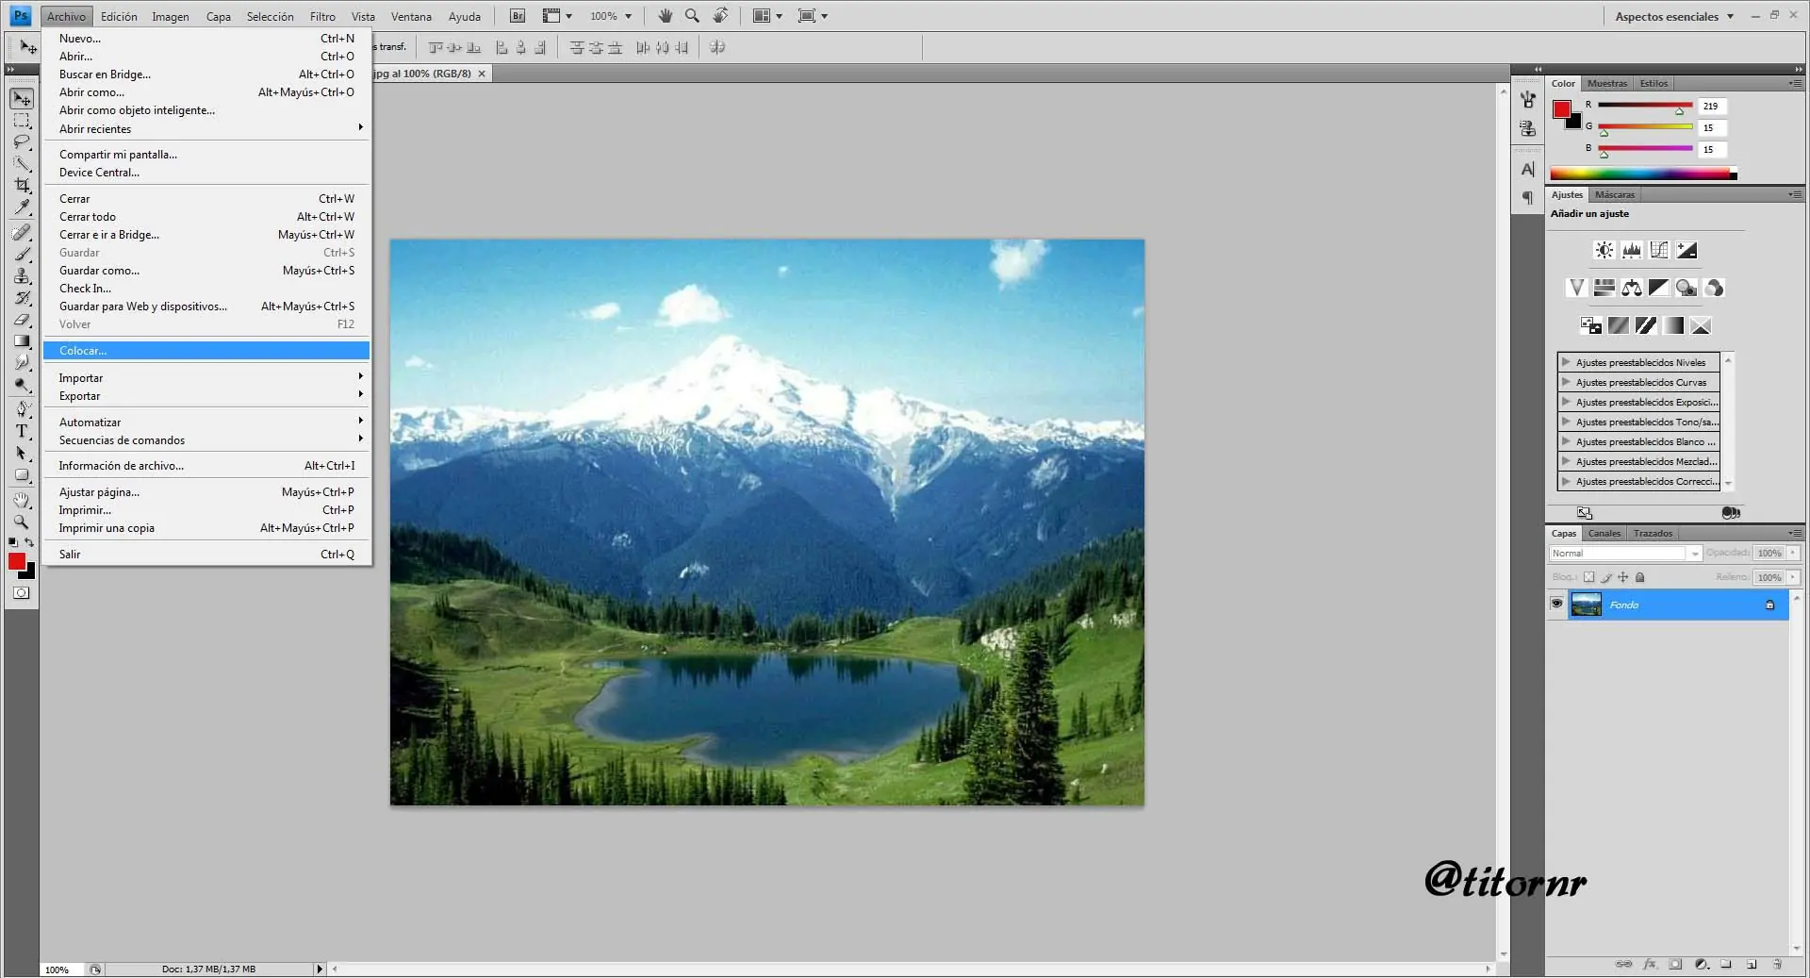The width and height of the screenshot is (1810, 978).
Task: Open the Paragraph panel icon
Action: [1528, 198]
